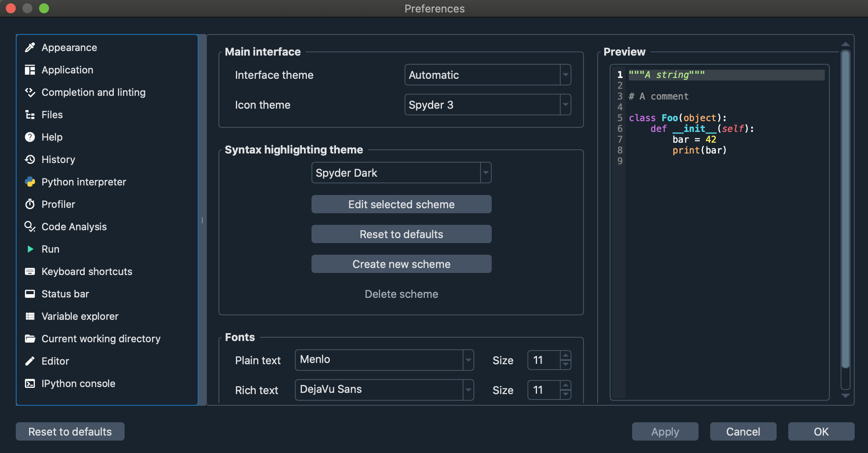Select the Profiler stopwatch icon

pos(30,205)
